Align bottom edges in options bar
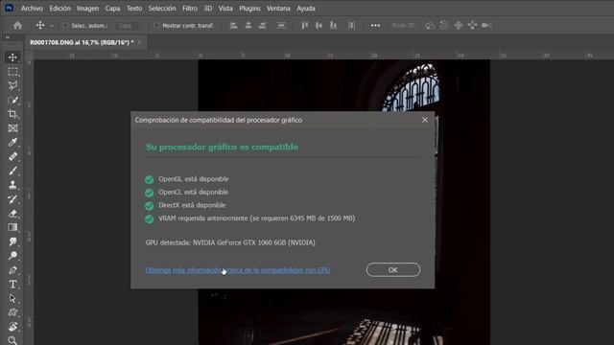Viewport: 614px width, 345px height. (x=333, y=26)
